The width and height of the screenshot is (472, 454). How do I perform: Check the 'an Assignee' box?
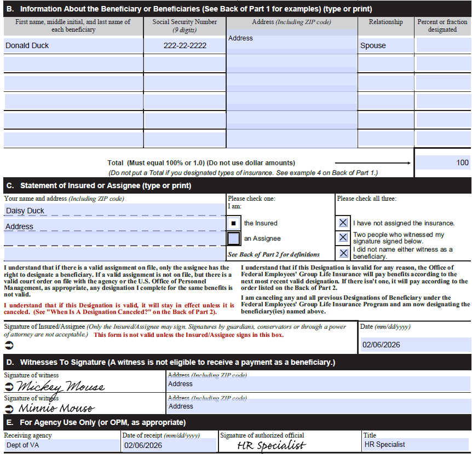(234, 238)
